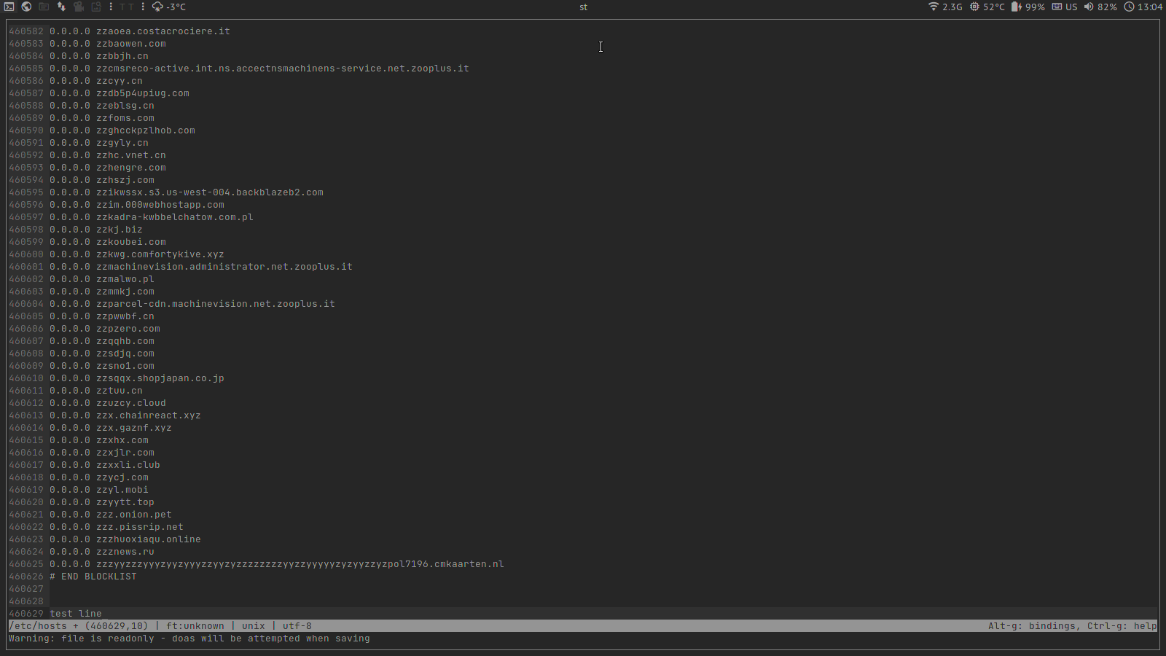This screenshot has height=656, width=1166.
Task: Select the unix line-ending indicator
Action: coord(253,625)
